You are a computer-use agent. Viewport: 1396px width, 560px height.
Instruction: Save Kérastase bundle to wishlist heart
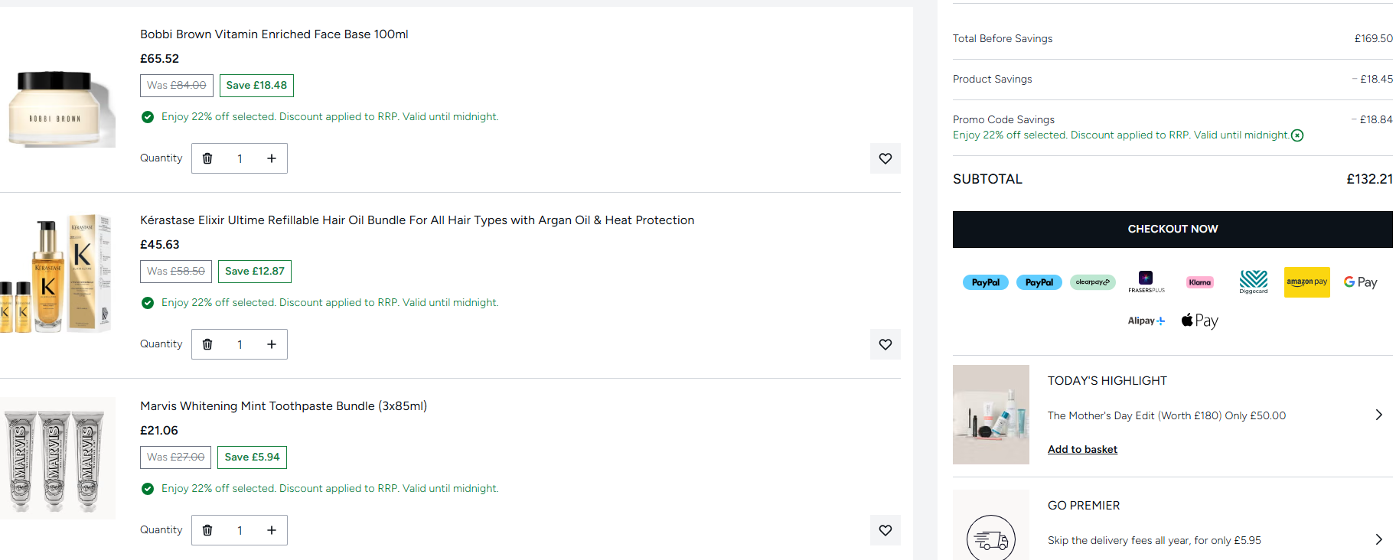click(x=885, y=344)
